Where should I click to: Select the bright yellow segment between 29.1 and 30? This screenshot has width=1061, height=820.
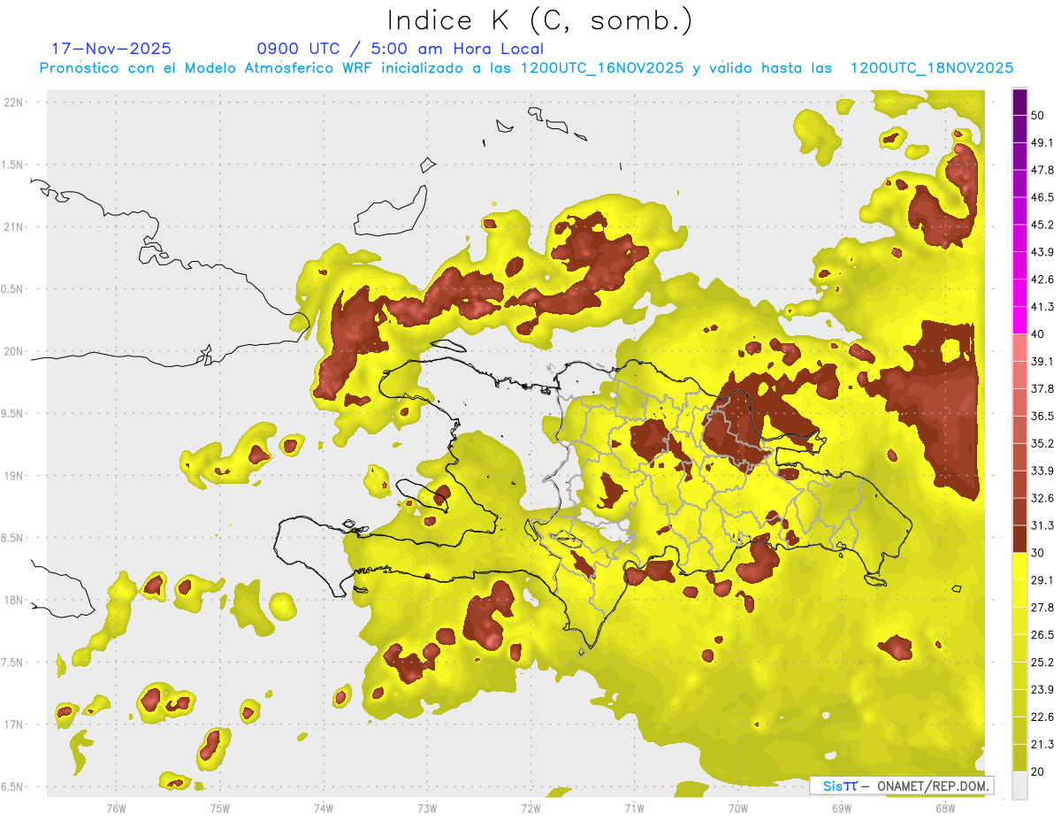1019,566
